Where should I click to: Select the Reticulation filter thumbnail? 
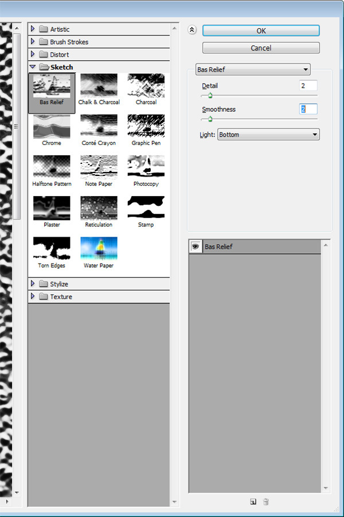[x=99, y=207]
